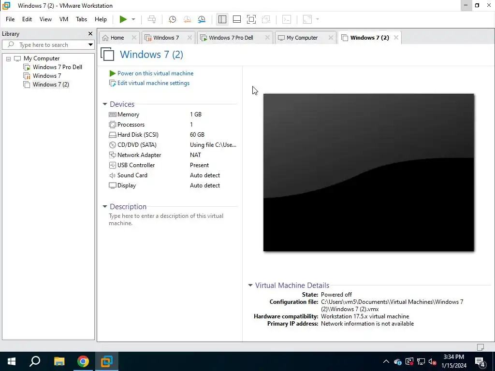Close the Library panel

tap(90, 33)
